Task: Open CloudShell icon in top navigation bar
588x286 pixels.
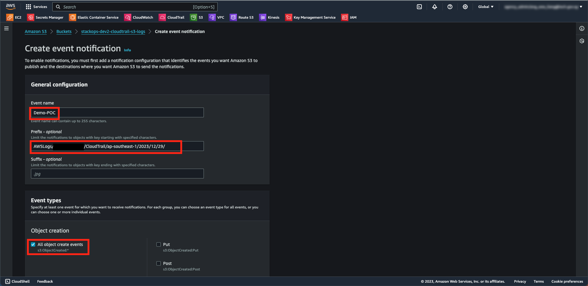Action: tap(419, 7)
